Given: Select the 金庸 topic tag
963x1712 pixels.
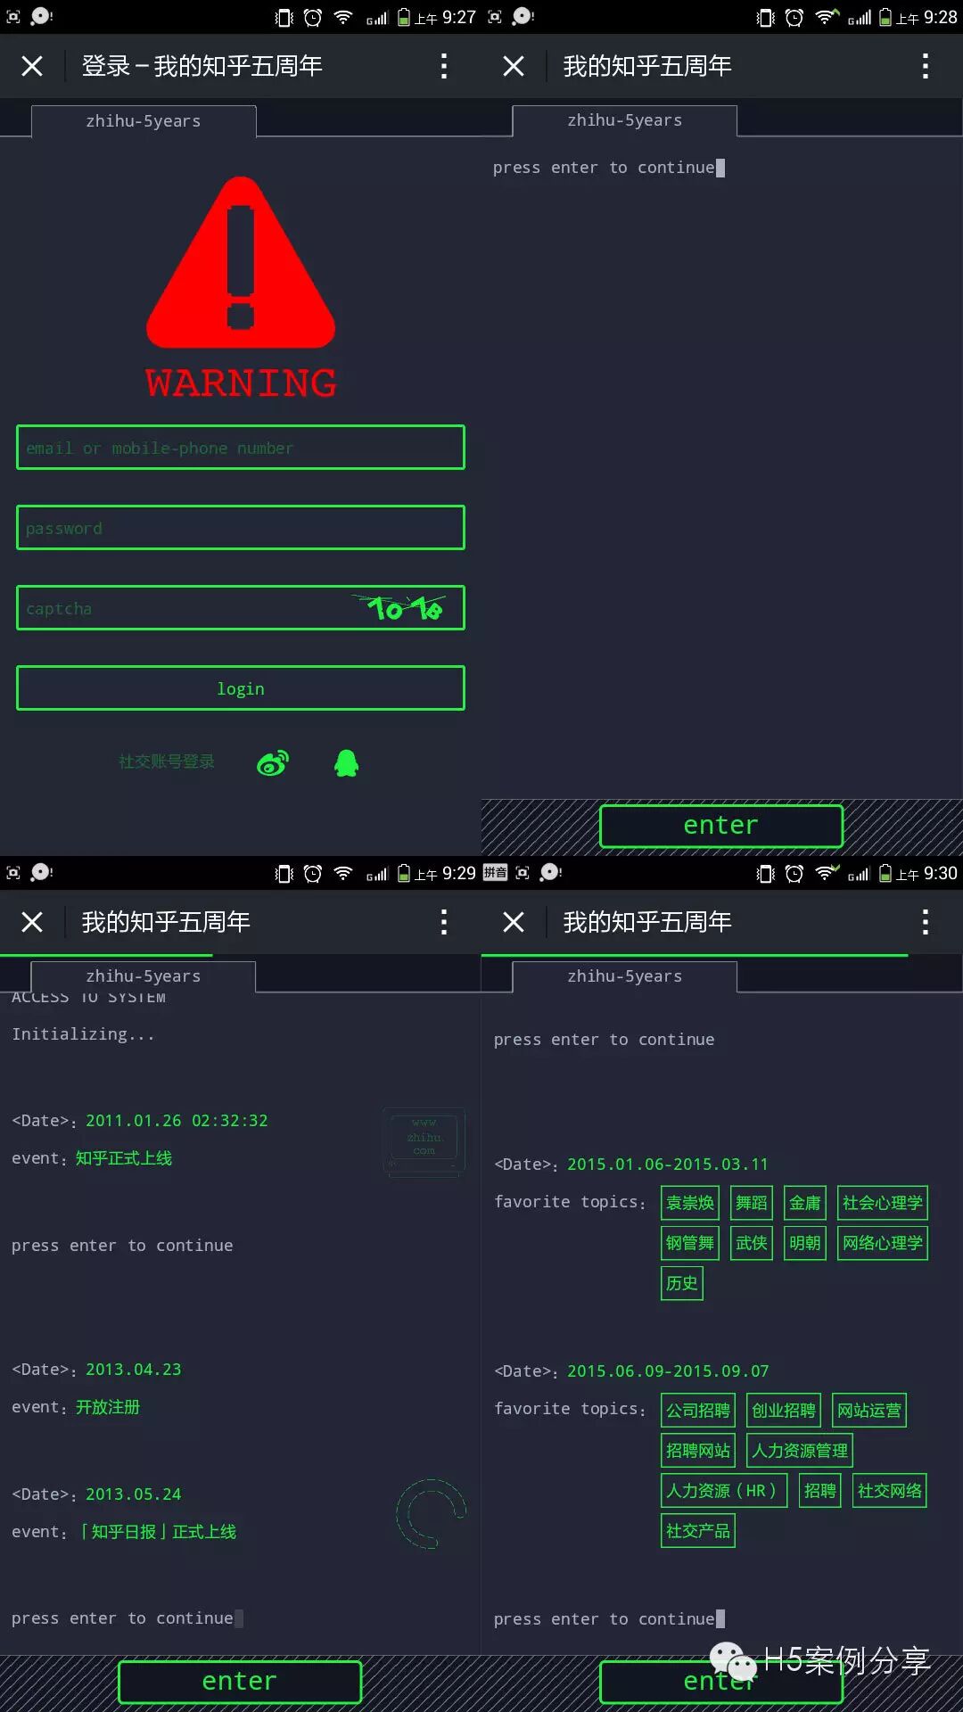Looking at the screenshot, I should click(x=805, y=1203).
